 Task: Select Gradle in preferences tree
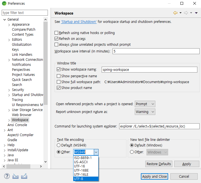pyautogui.click(x=12, y=140)
